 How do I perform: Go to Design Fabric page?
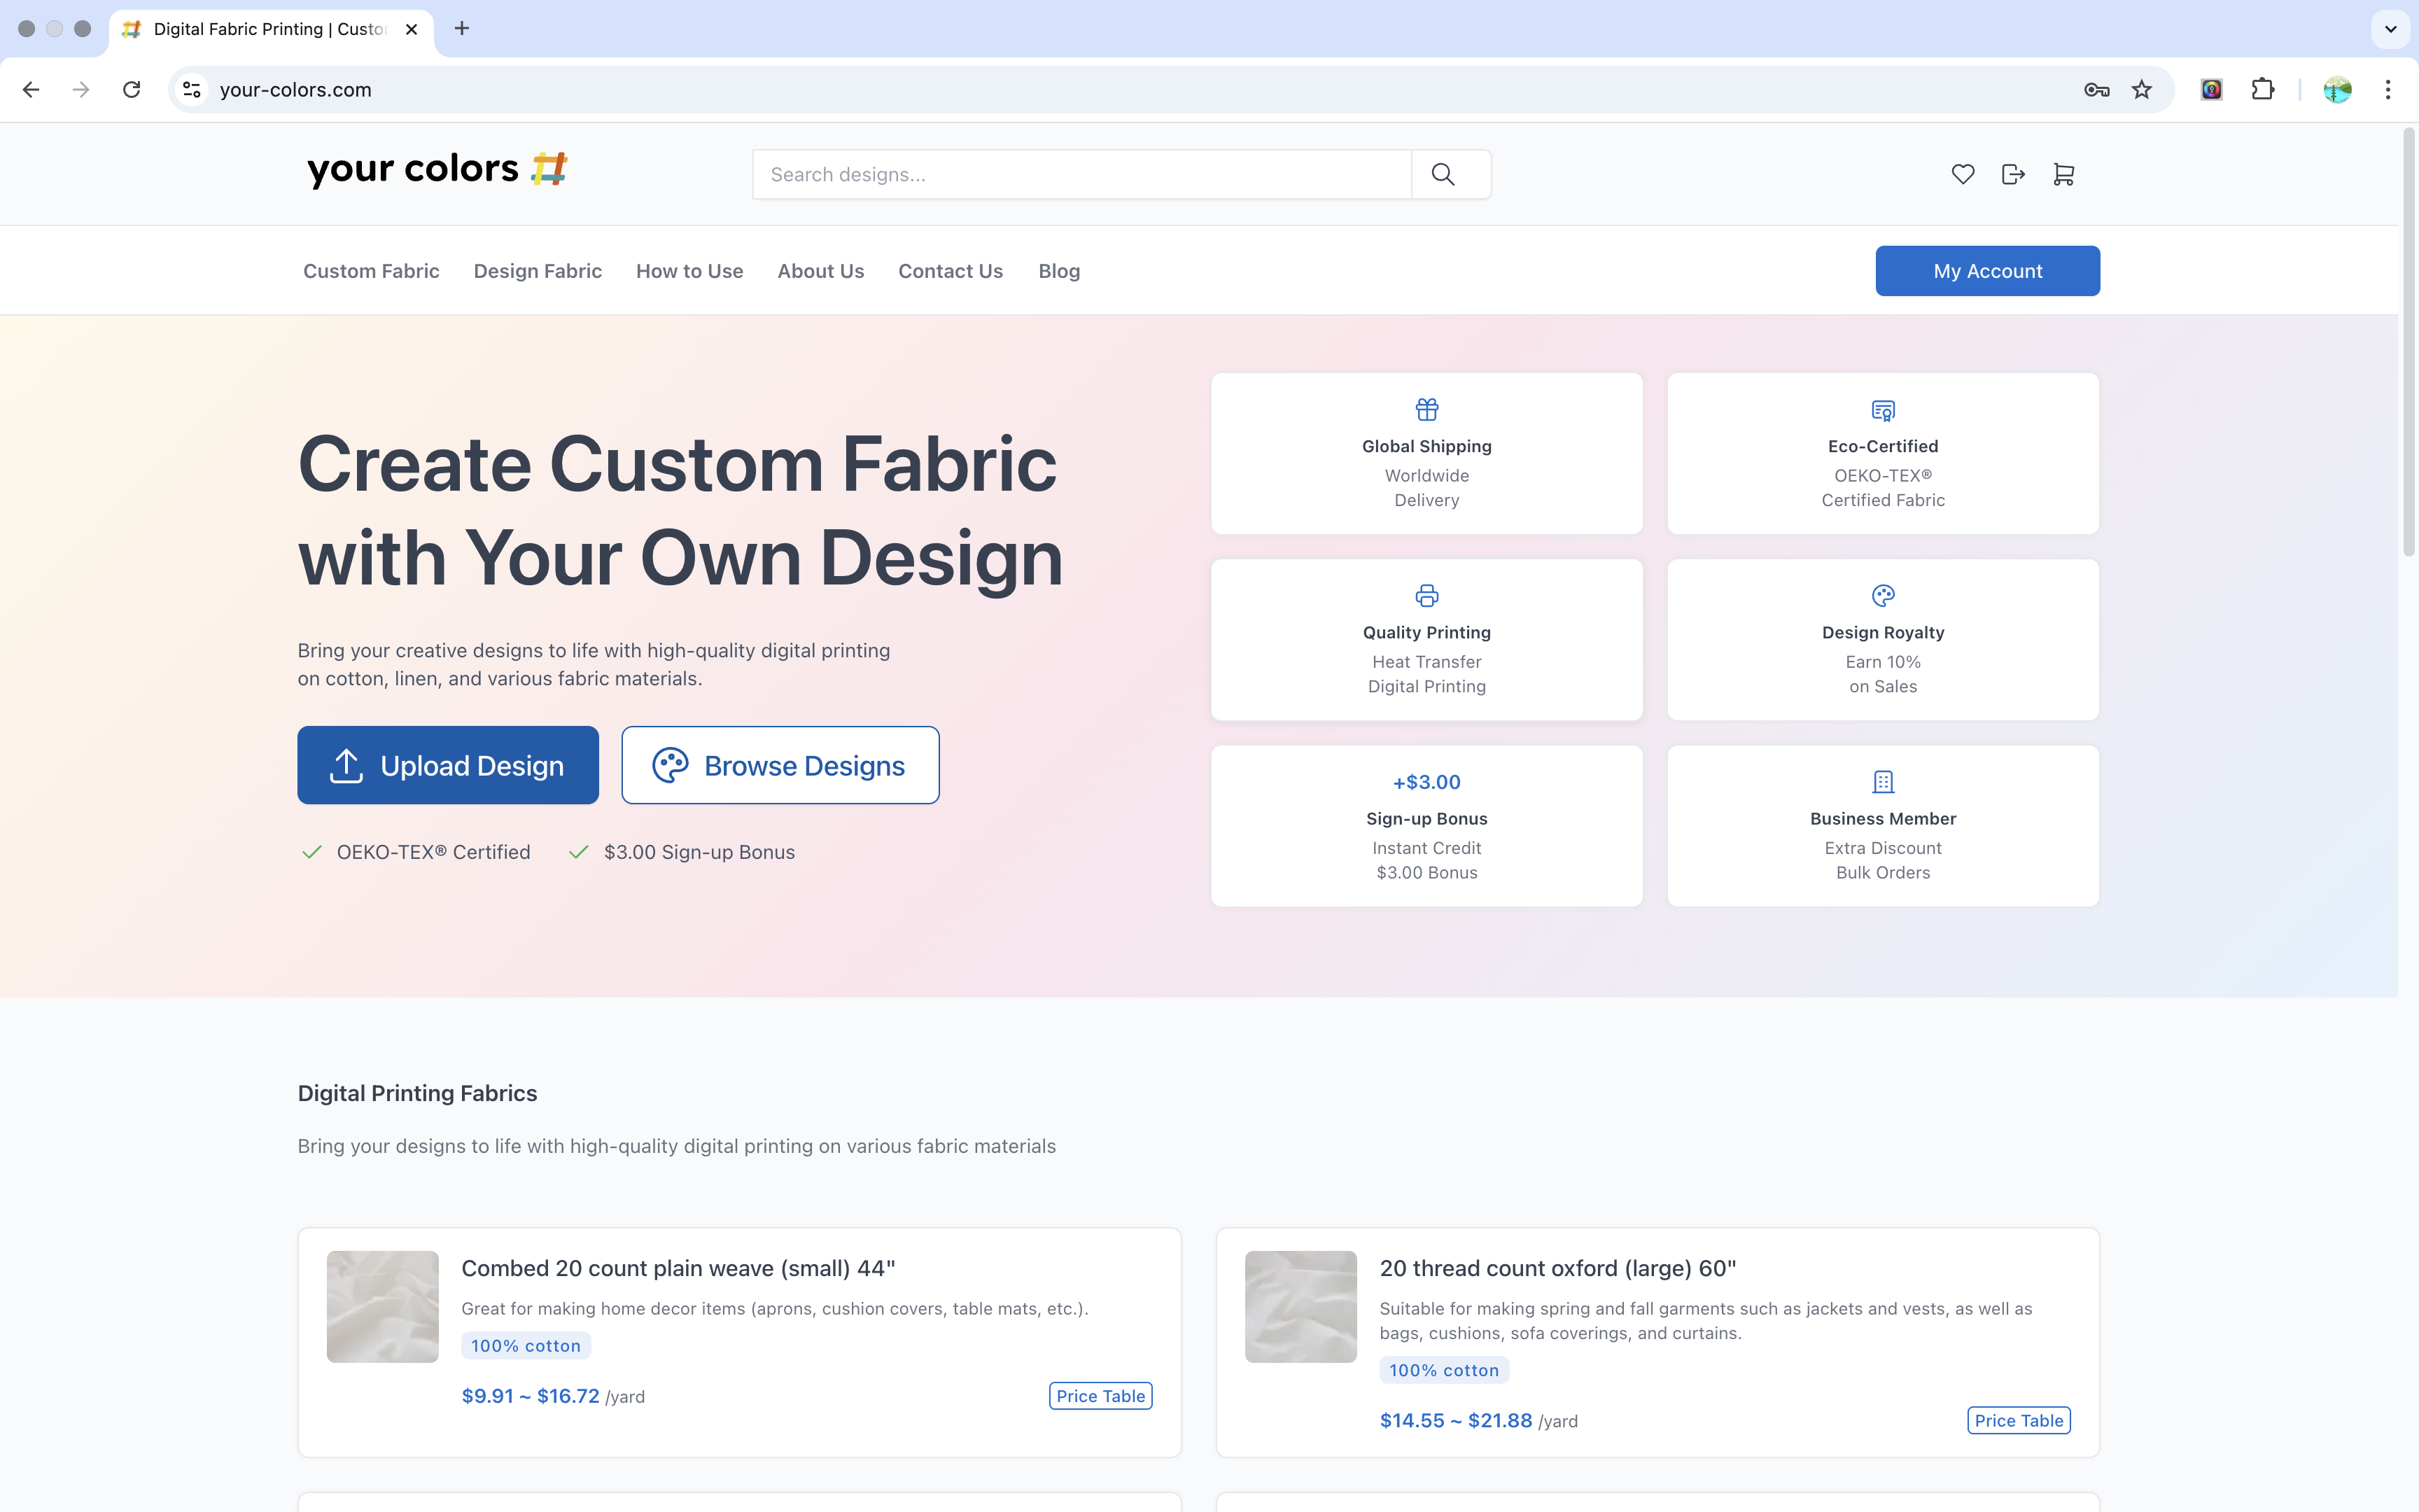click(537, 271)
